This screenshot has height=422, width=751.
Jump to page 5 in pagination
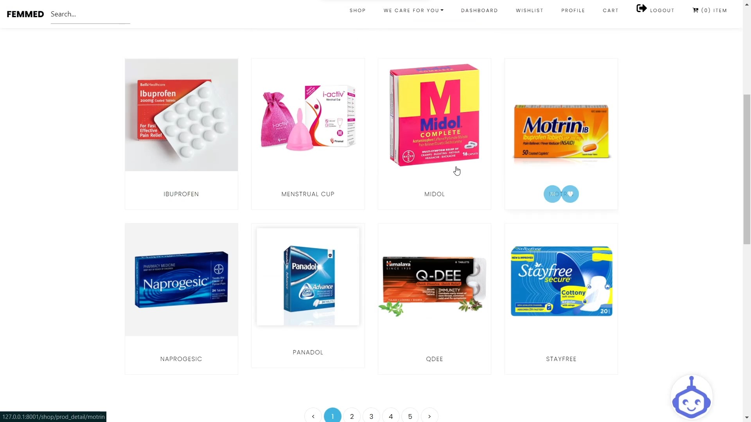click(x=410, y=416)
